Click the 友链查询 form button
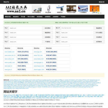This screenshot has width=108, height=108. pos(47,37)
